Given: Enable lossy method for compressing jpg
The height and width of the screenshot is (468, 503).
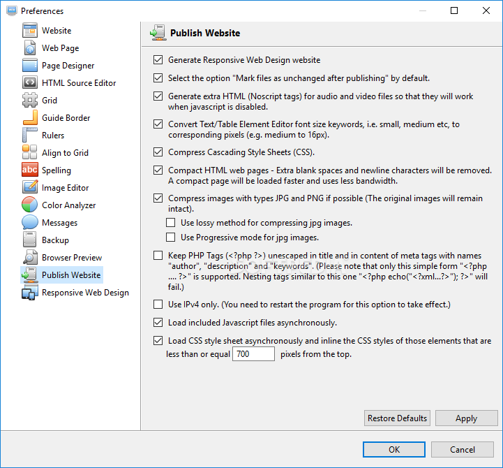Looking at the screenshot, I should coord(171,222).
